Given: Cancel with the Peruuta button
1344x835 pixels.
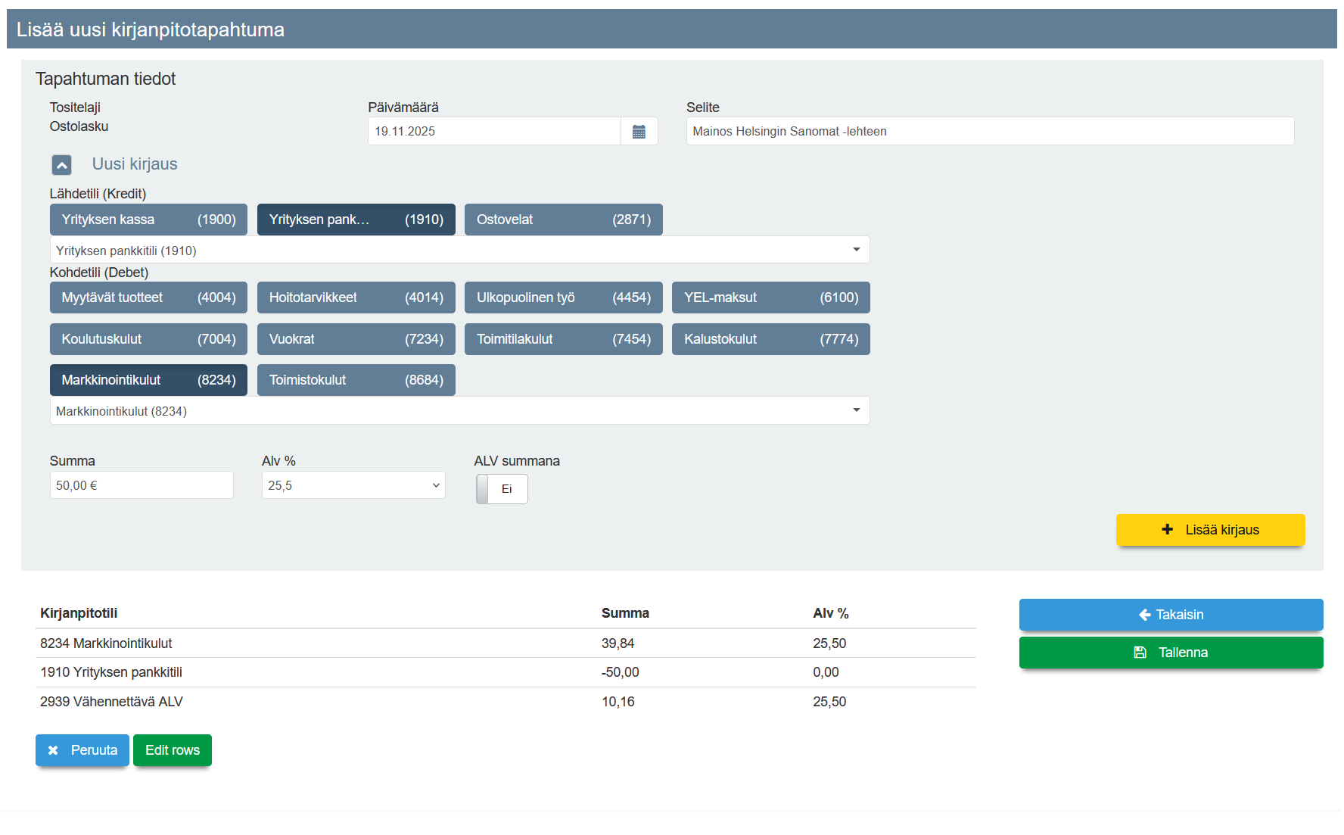Looking at the screenshot, I should [82, 750].
